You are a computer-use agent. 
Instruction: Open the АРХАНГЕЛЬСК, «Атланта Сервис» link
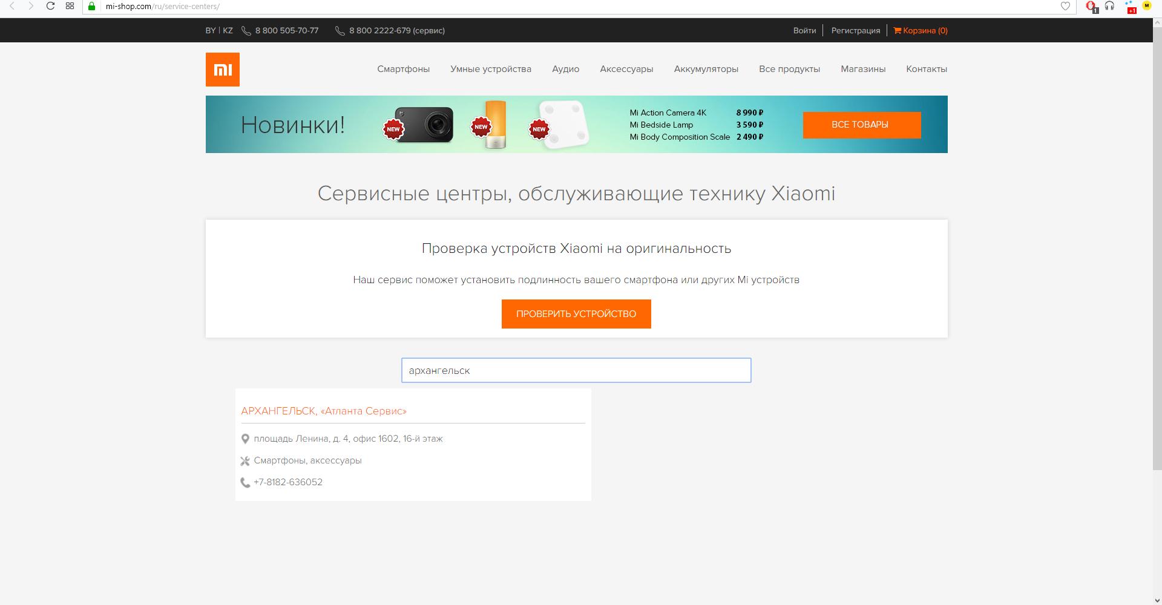[x=324, y=411]
